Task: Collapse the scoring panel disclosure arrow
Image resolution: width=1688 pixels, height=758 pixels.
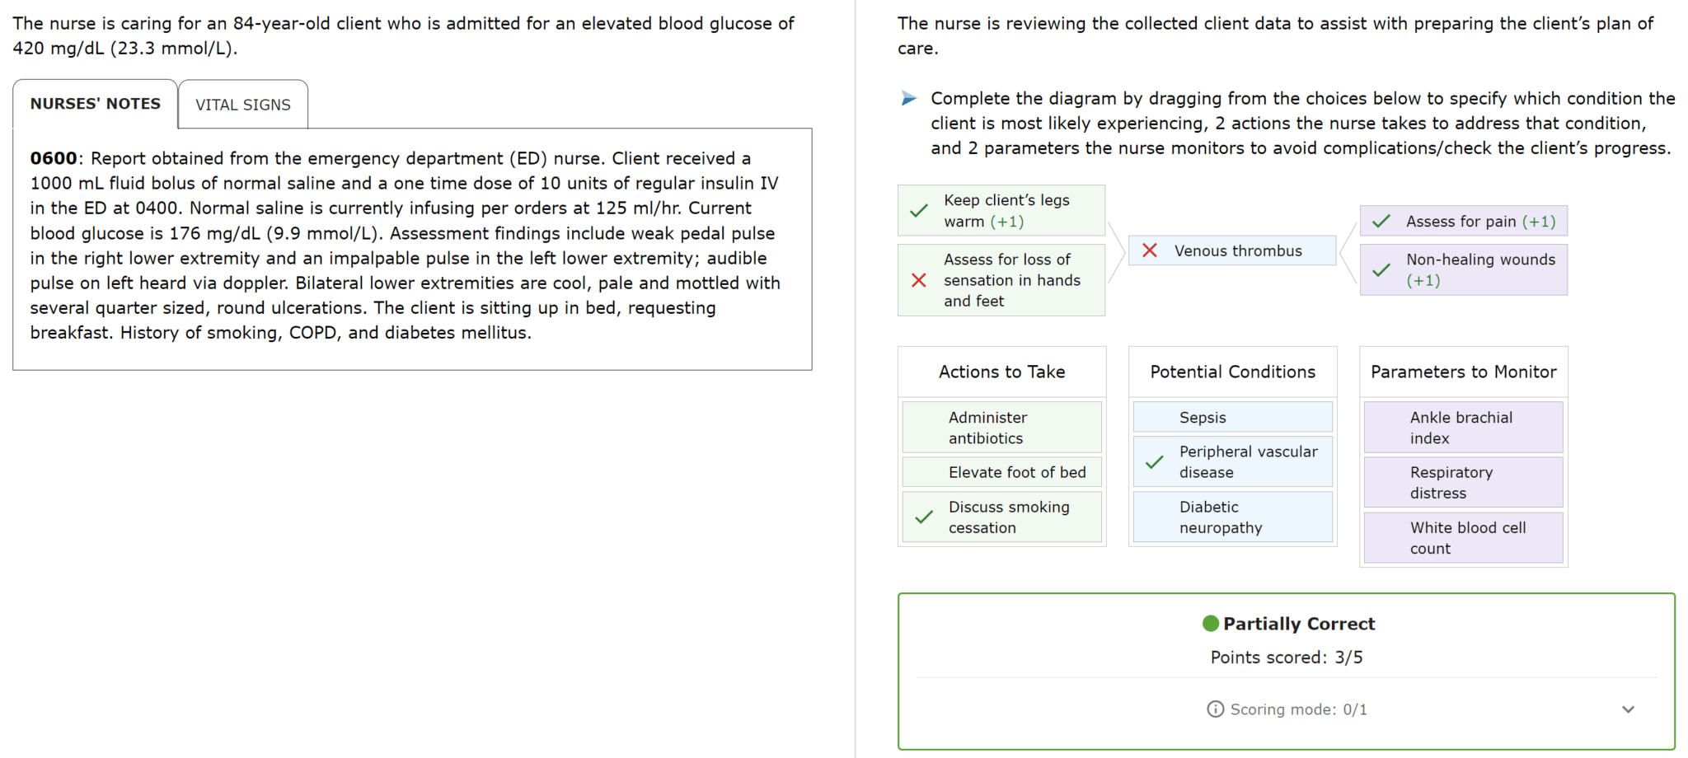Action: [1629, 709]
